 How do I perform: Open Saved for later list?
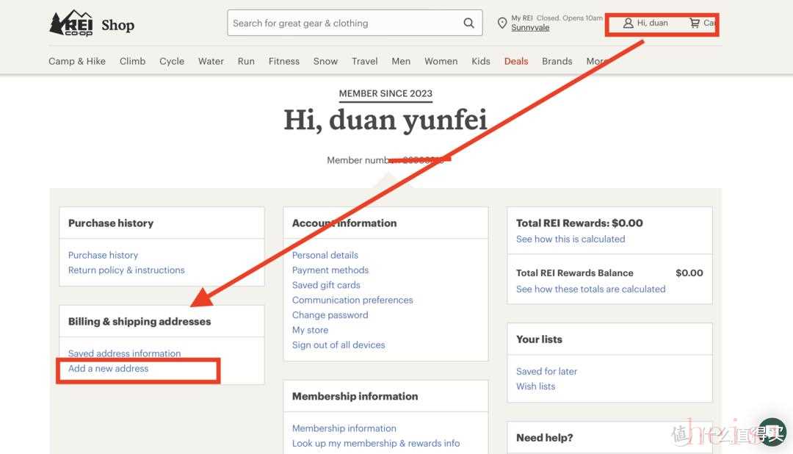tap(547, 372)
